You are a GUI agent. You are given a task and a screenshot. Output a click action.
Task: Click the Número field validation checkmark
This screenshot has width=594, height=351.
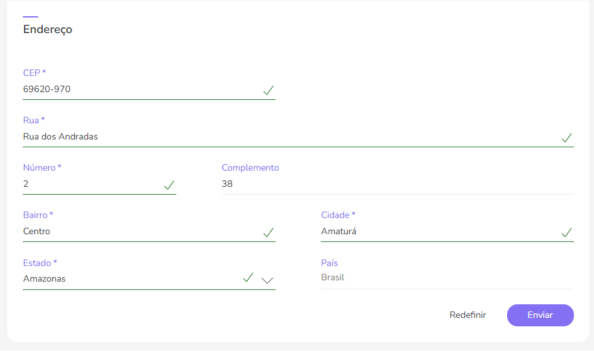point(169,185)
